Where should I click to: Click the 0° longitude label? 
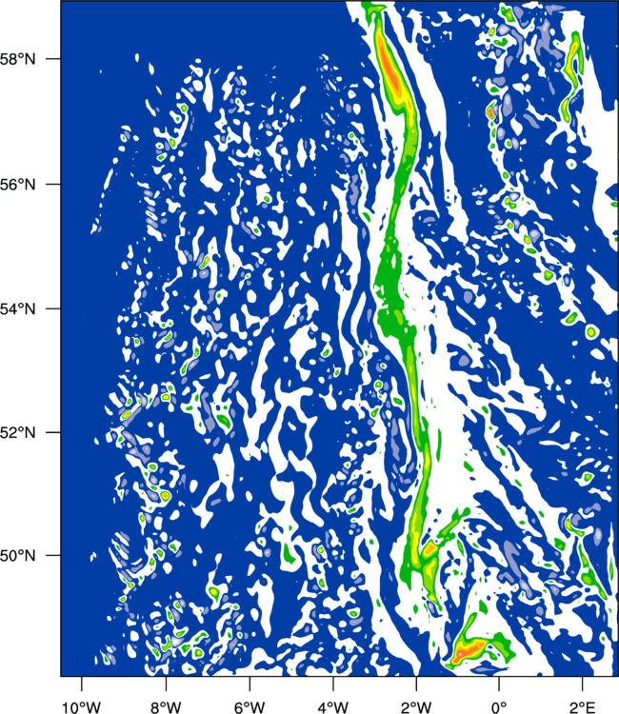tap(499, 707)
